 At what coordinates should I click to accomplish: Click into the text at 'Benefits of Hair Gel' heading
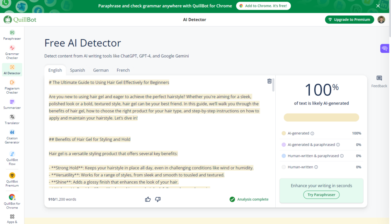[89, 139]
